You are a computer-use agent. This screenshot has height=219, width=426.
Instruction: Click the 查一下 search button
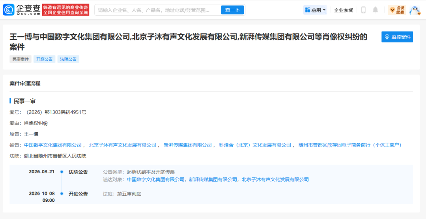pyautogui.click(x=232, y=10)
